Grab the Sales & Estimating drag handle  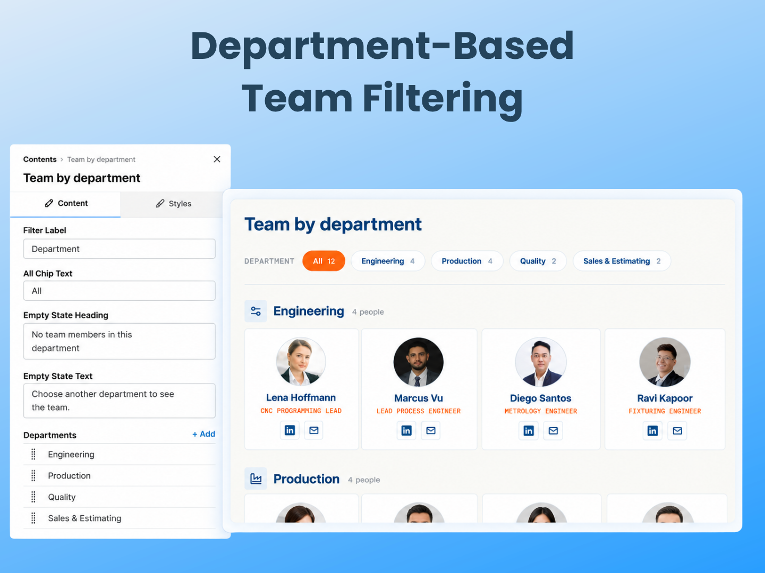[33, 518]
